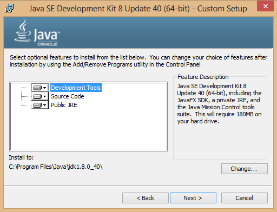The height and width of the screenshot is (212, 277).
Task: Click the 'Install to:' label
Action: [x=21, y=157]
